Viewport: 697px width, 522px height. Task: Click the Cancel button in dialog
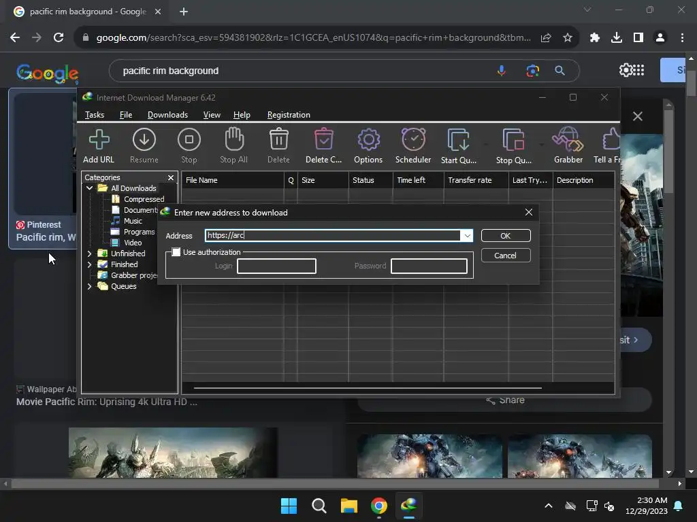pyautogui.click(x=505, y=256)
